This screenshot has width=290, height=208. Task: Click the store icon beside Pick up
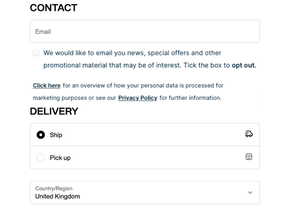coord(249,157)
